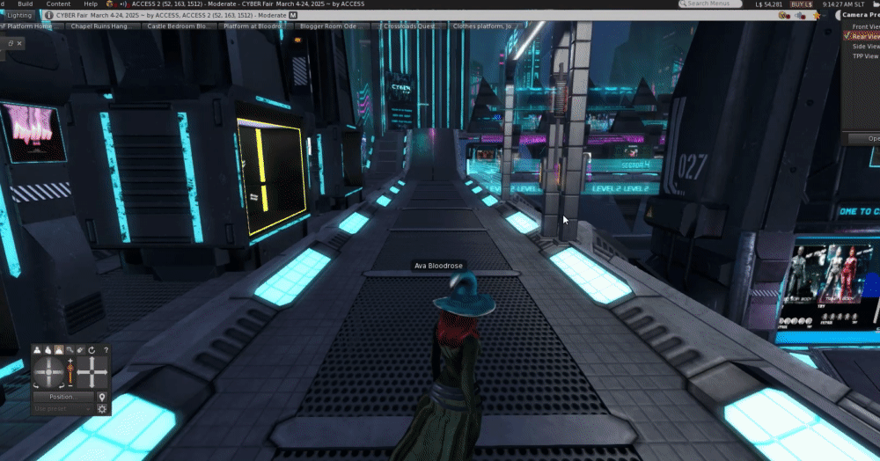The height and width of the screenshot is (461, 880).
Task: Zoom camera in with plus button
Action: tap(70, 360)
